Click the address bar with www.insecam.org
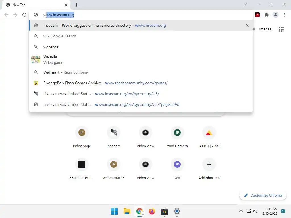The height and width of the screenshot is (218, 291). point(141,15)
